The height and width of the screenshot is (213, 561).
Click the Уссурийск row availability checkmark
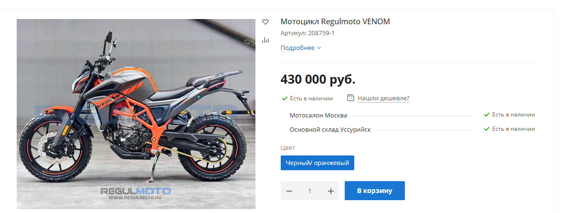click(487, 129)
